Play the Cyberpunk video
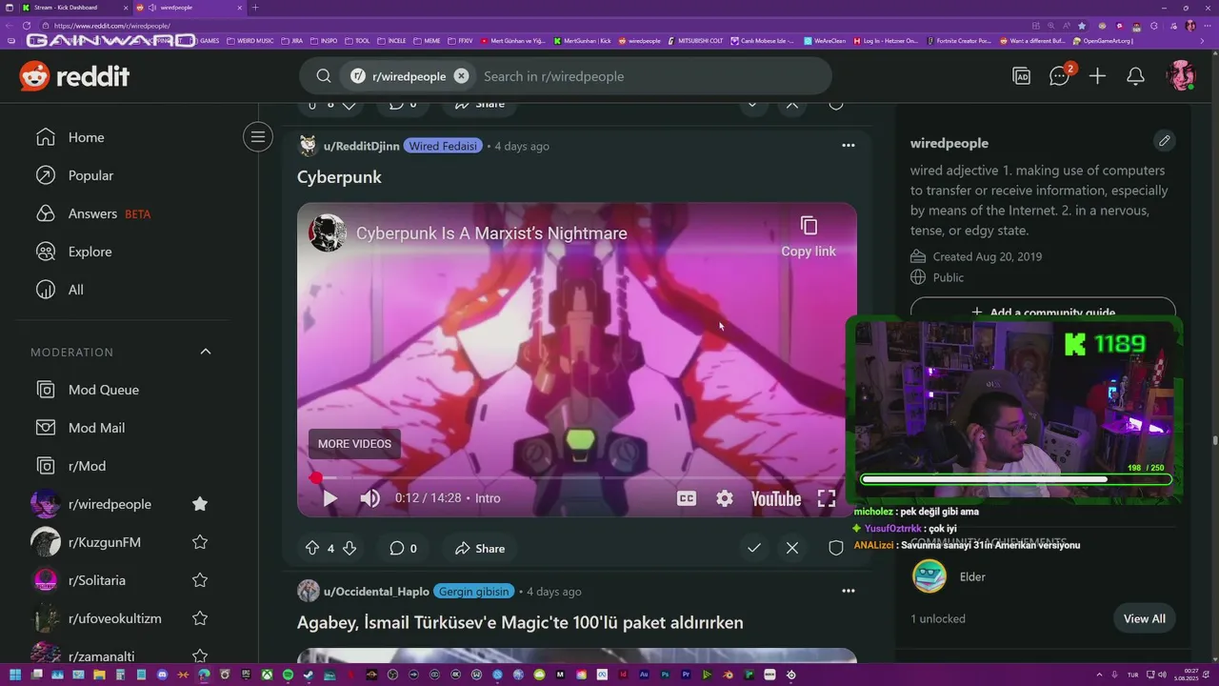The width and height of the screenshot is (1219, 686). click(x=330, y=498)
